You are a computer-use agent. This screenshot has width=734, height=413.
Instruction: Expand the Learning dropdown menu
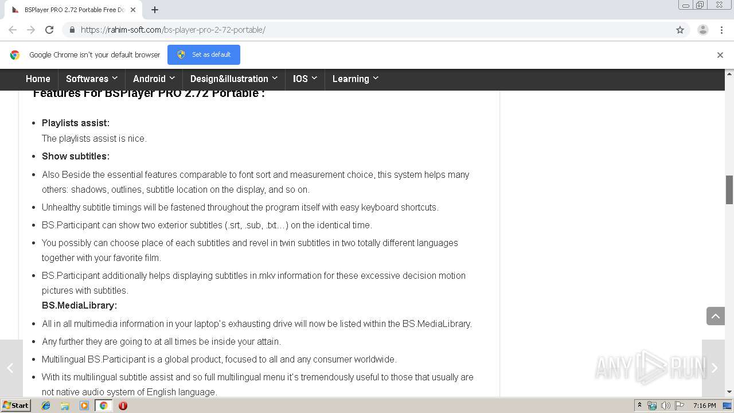point(356,79)
